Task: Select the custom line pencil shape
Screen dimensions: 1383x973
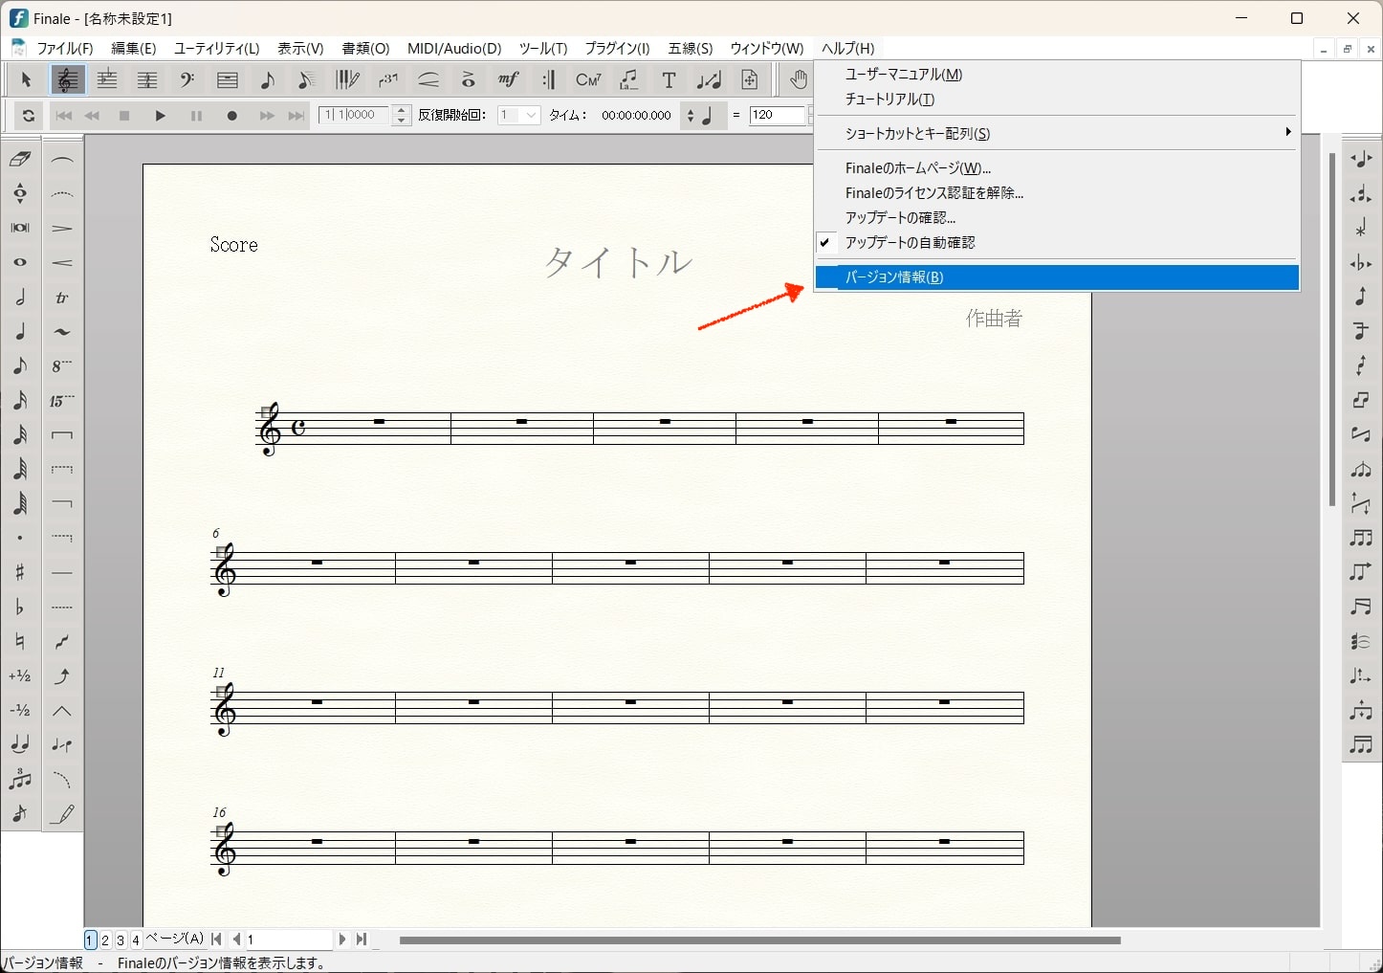Action: click(62, 814)
